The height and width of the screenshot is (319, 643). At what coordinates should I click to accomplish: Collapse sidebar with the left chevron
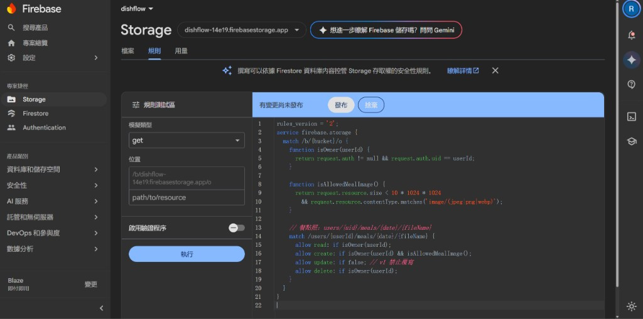click(101, 308)
